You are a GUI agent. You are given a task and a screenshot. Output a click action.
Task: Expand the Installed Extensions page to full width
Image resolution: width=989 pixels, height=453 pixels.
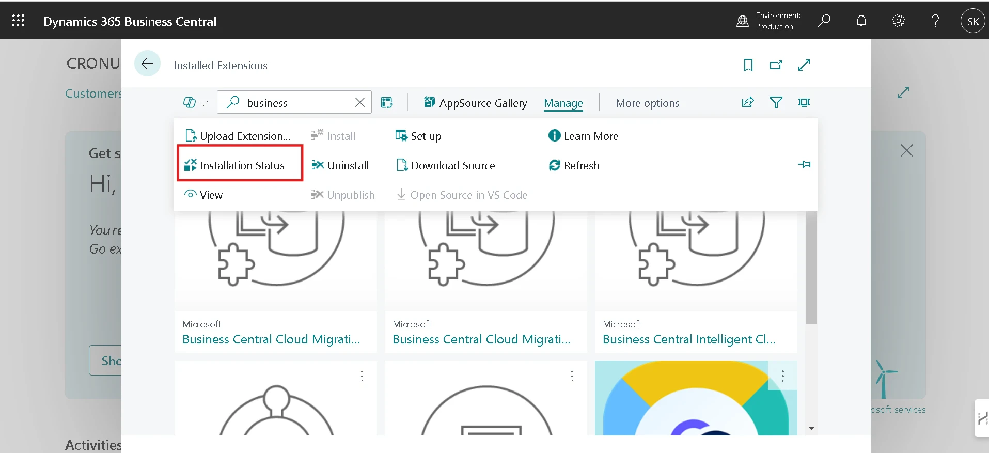[x=804, y=65]
